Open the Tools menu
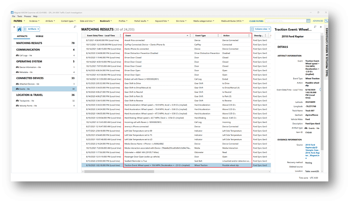Screen dimensions: 350x203 20,16
